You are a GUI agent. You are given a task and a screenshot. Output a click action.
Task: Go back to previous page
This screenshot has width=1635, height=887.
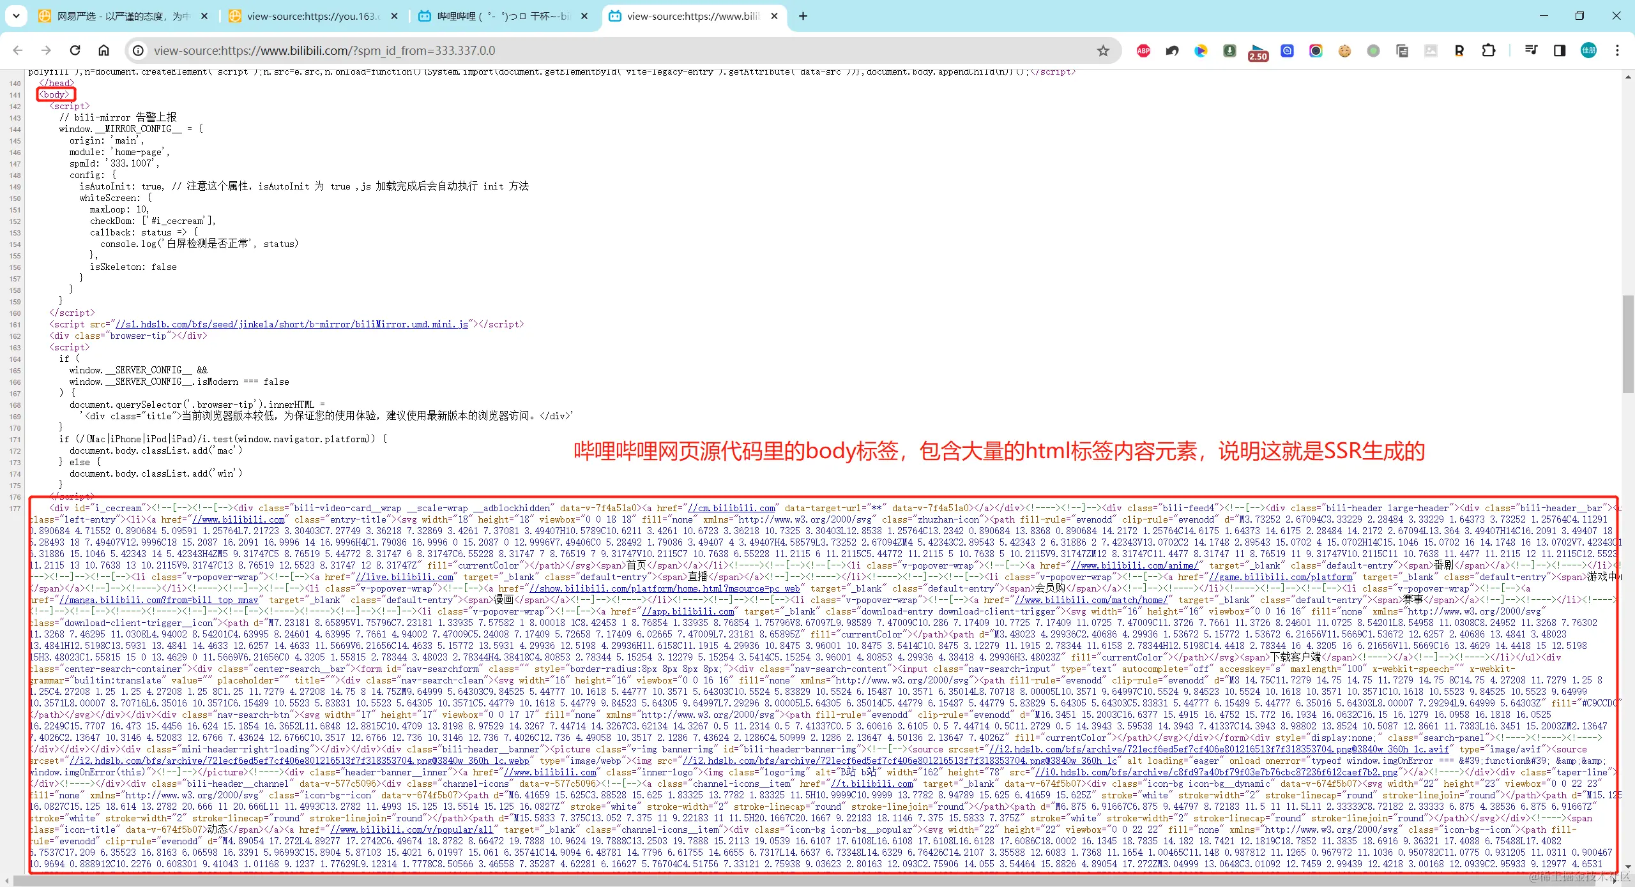18,50
